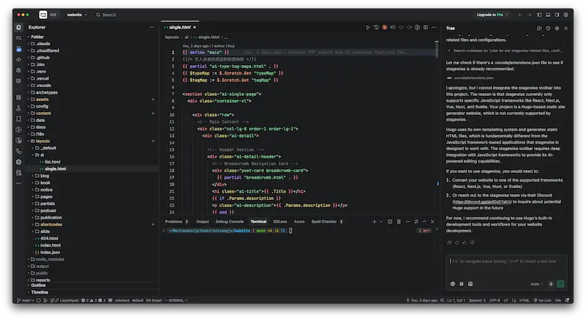Click the orange debug bug icon
The height and width of the screenshot is (320, 586).
[x=385, y=27]
